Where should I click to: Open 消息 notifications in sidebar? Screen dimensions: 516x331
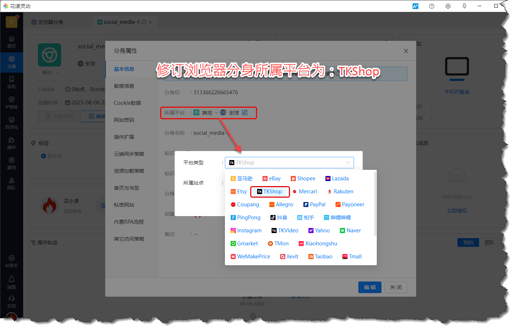click(12, 283)
